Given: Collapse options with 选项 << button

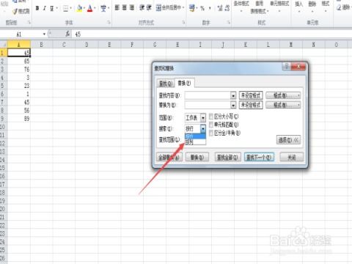Looking at the screenshot, I should coord(288,140).
